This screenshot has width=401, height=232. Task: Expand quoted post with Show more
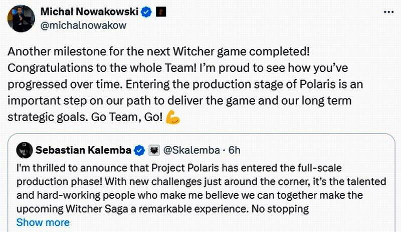[x=43, y=222]
